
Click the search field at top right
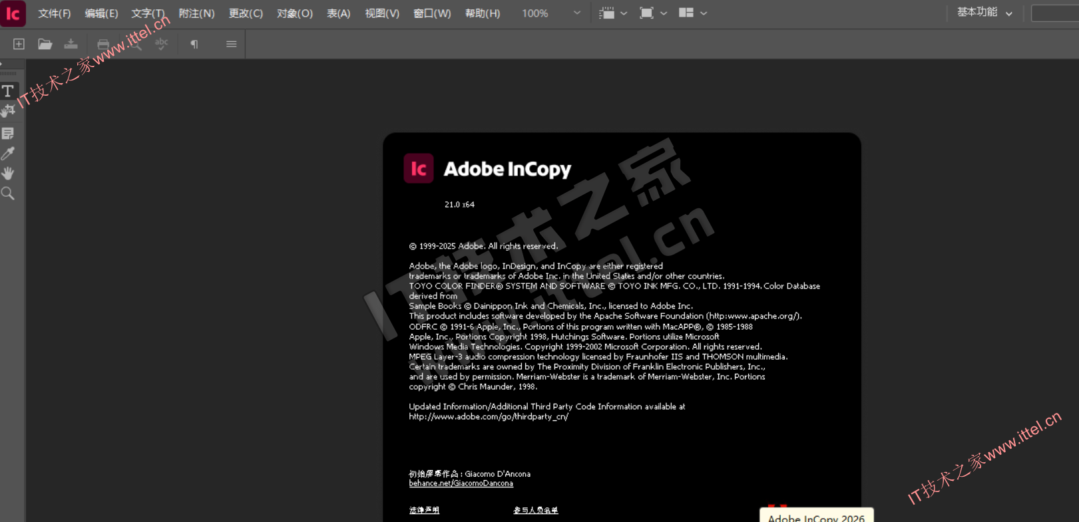(x=1054, y=13)
